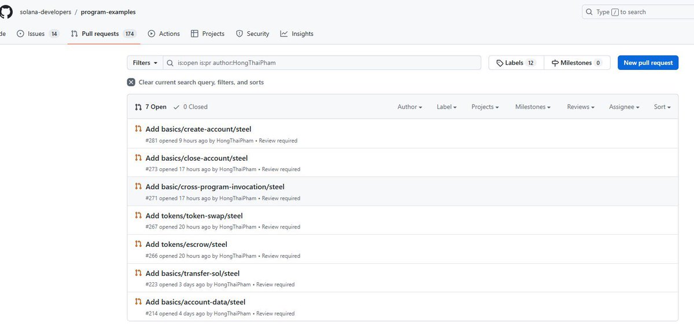694x329 pixels.
Task: Click Review required on PR #273
Action: pyautogui.click(x=281, y=169)
